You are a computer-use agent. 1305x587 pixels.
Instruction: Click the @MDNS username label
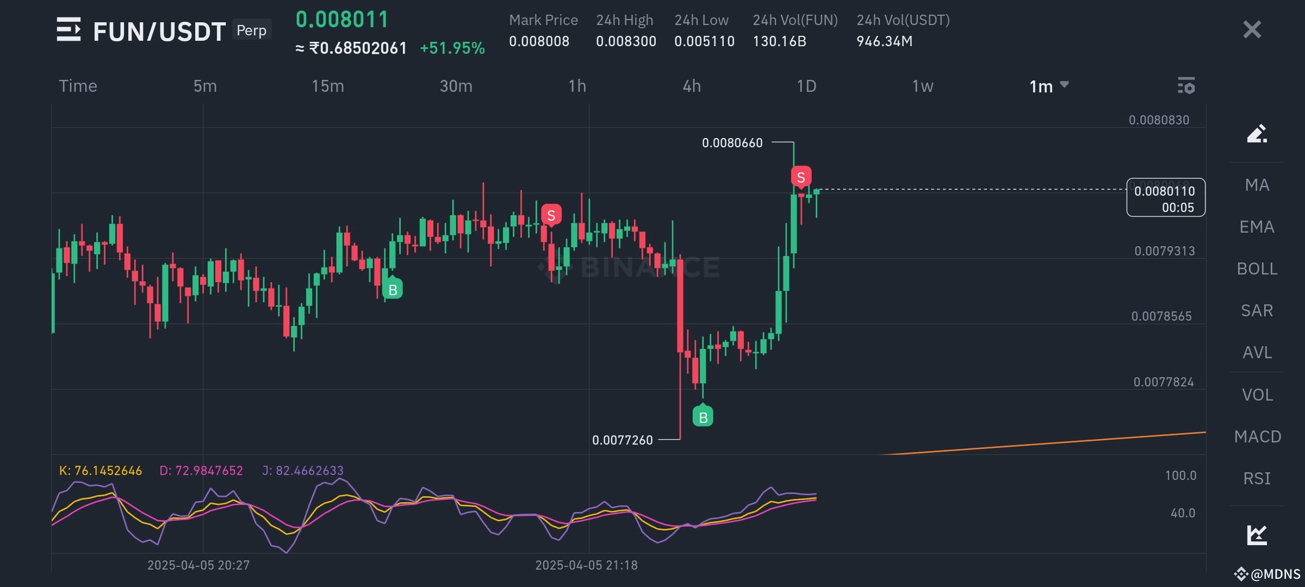1275,574
